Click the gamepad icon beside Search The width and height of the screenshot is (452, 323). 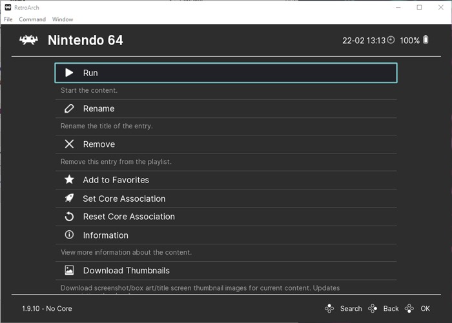[329, 308]
